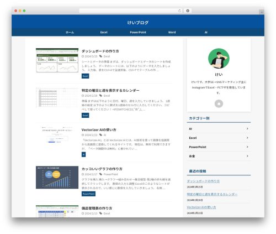Click the tag icon next to 2024/2/13

tap(100, 214)
